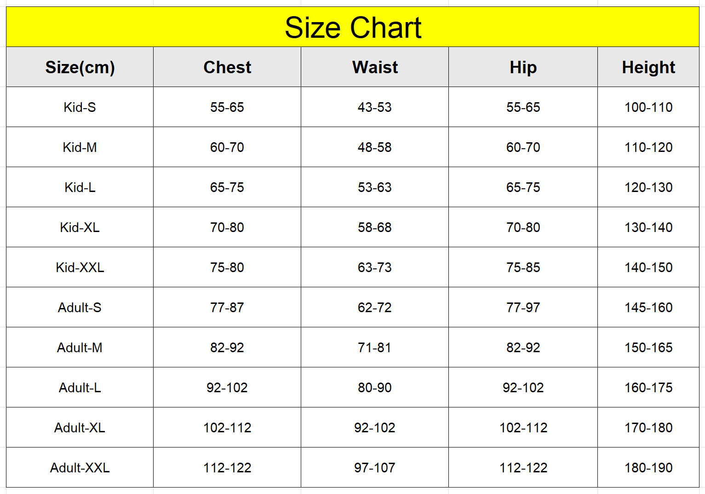Select the Adult-XXL waist value 97-107
The width and height of the screenshot is (705, 494).
pos(375,467)
